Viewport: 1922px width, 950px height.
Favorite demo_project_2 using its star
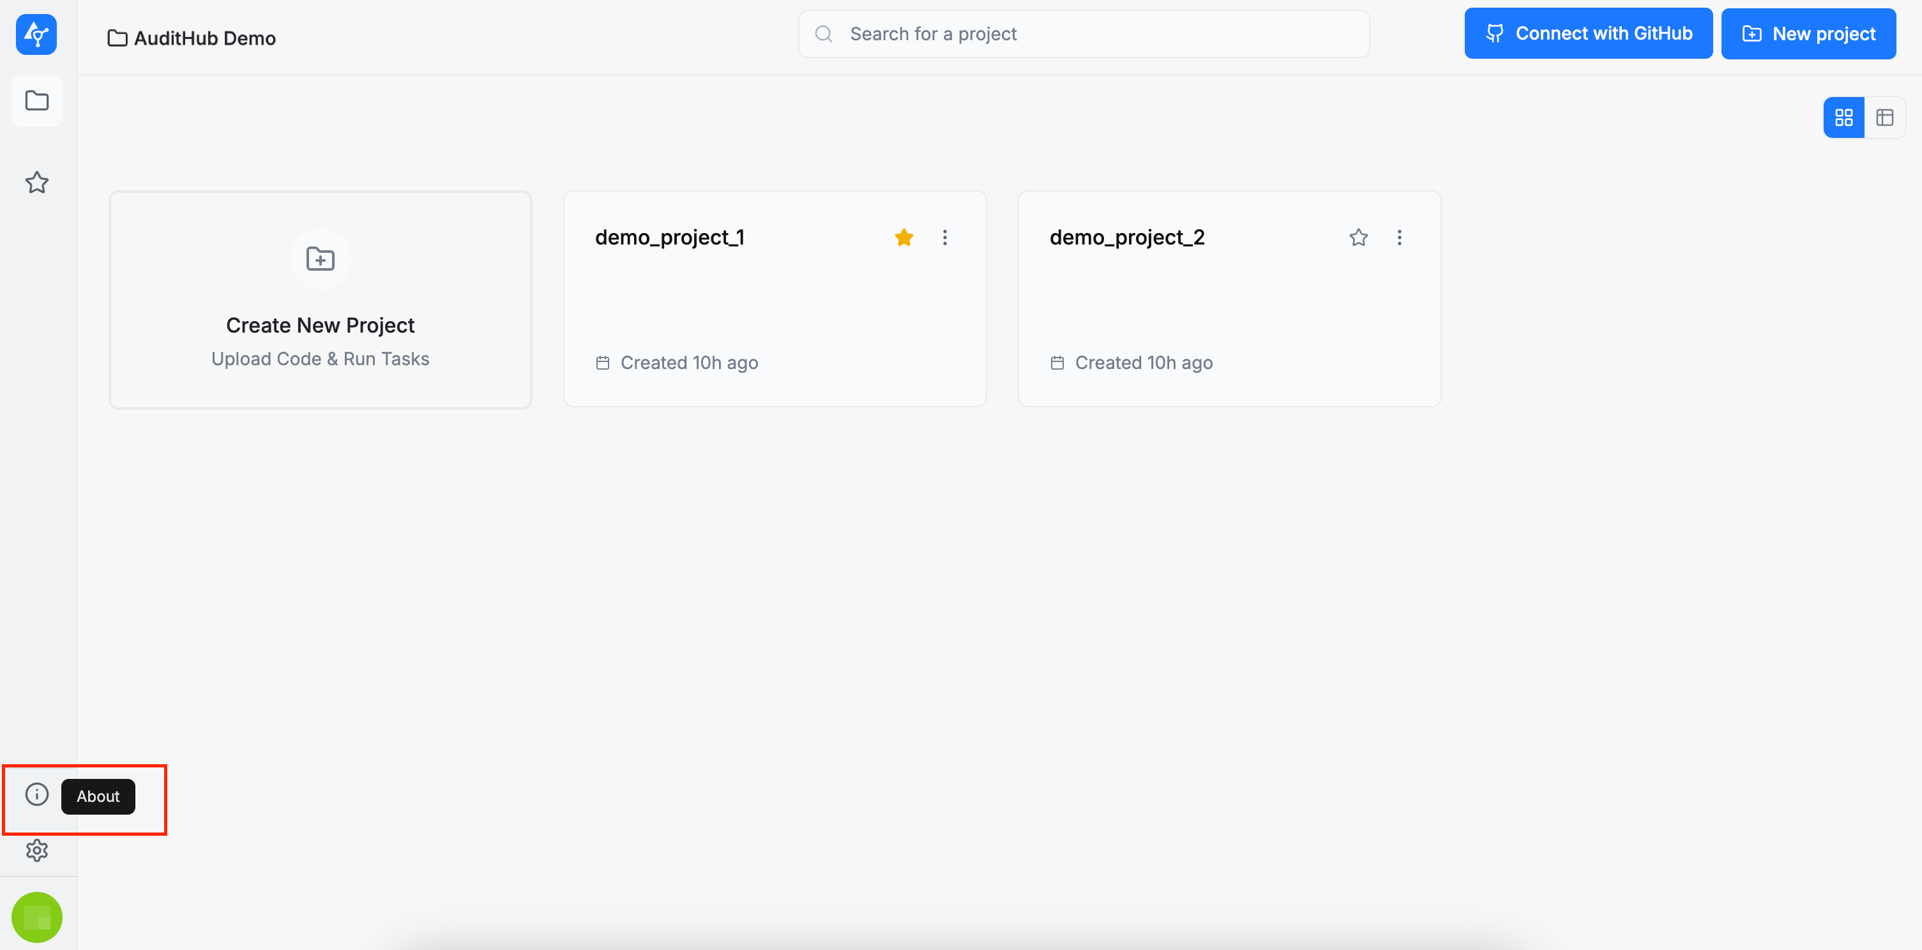(1358, 237)
